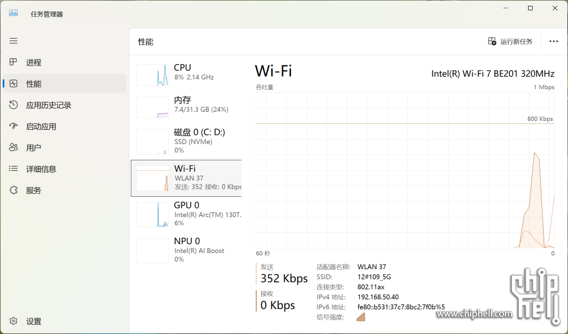The width and height of the screenshot is (568, 334).
Task: Minimize the Task Manager window
Action: point(505,8)
